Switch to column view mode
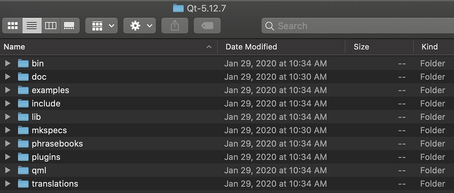This screenshot has height=193, width=454. [x=51, y=26]
